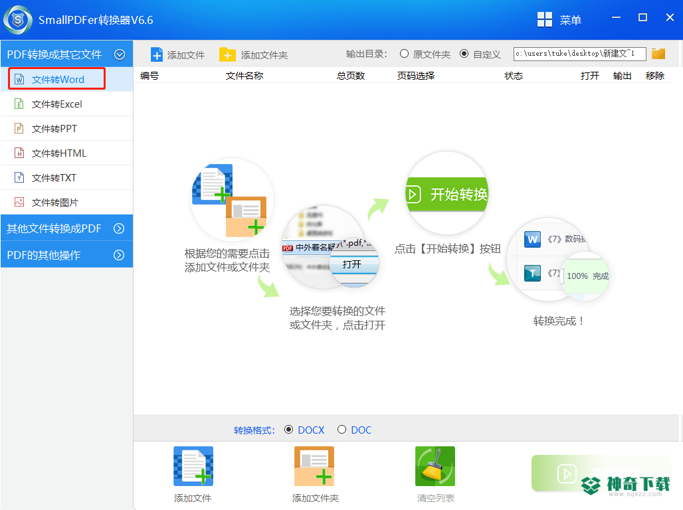
Task: Select the 自定义 output radio button
Action: 464,54
